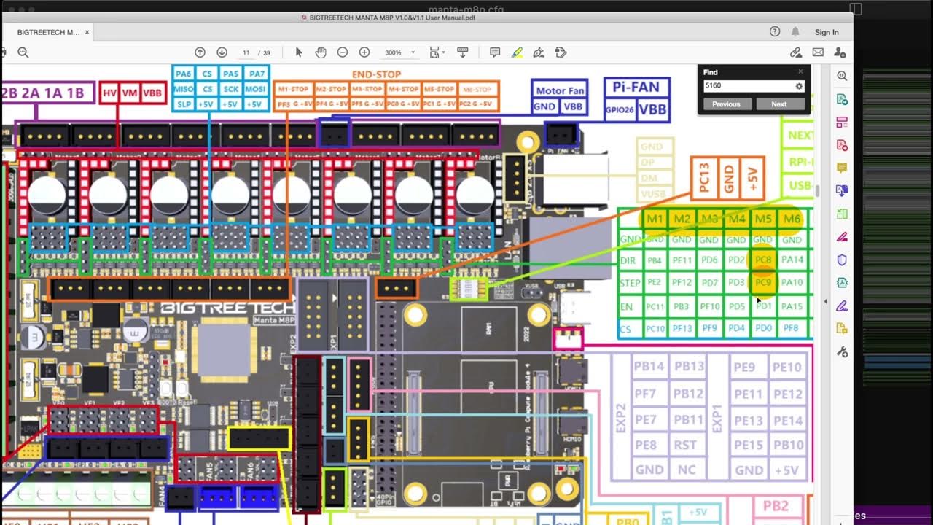Click the stamp tool icon
Image resolution: width=933 pixels, height=525 pixels.
[x=561, y=52]
